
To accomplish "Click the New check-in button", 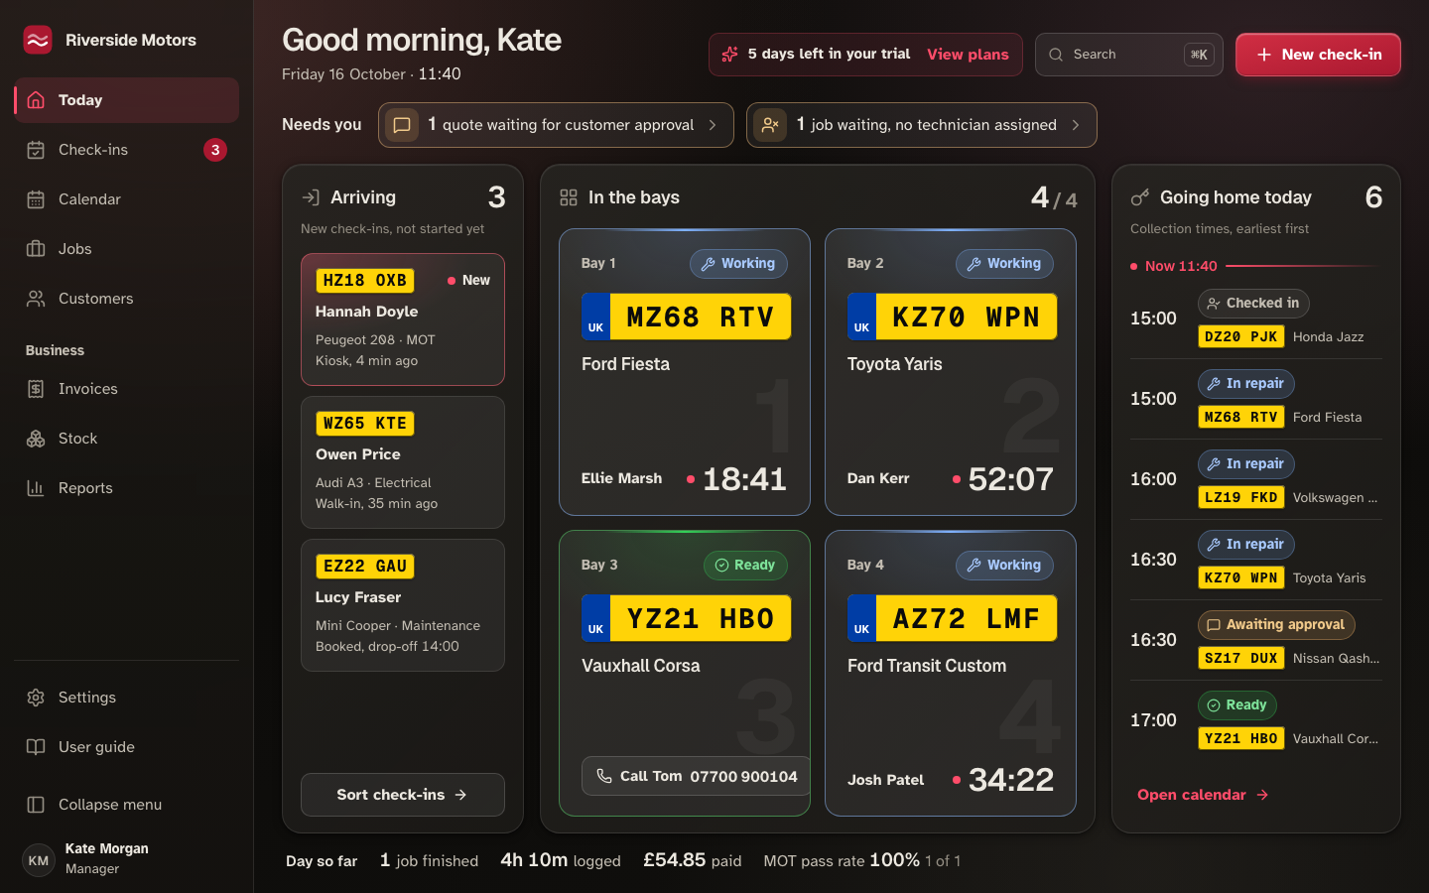I will point(1318,55).
